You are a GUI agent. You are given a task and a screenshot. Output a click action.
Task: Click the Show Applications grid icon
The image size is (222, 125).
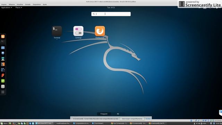point(3,92)
